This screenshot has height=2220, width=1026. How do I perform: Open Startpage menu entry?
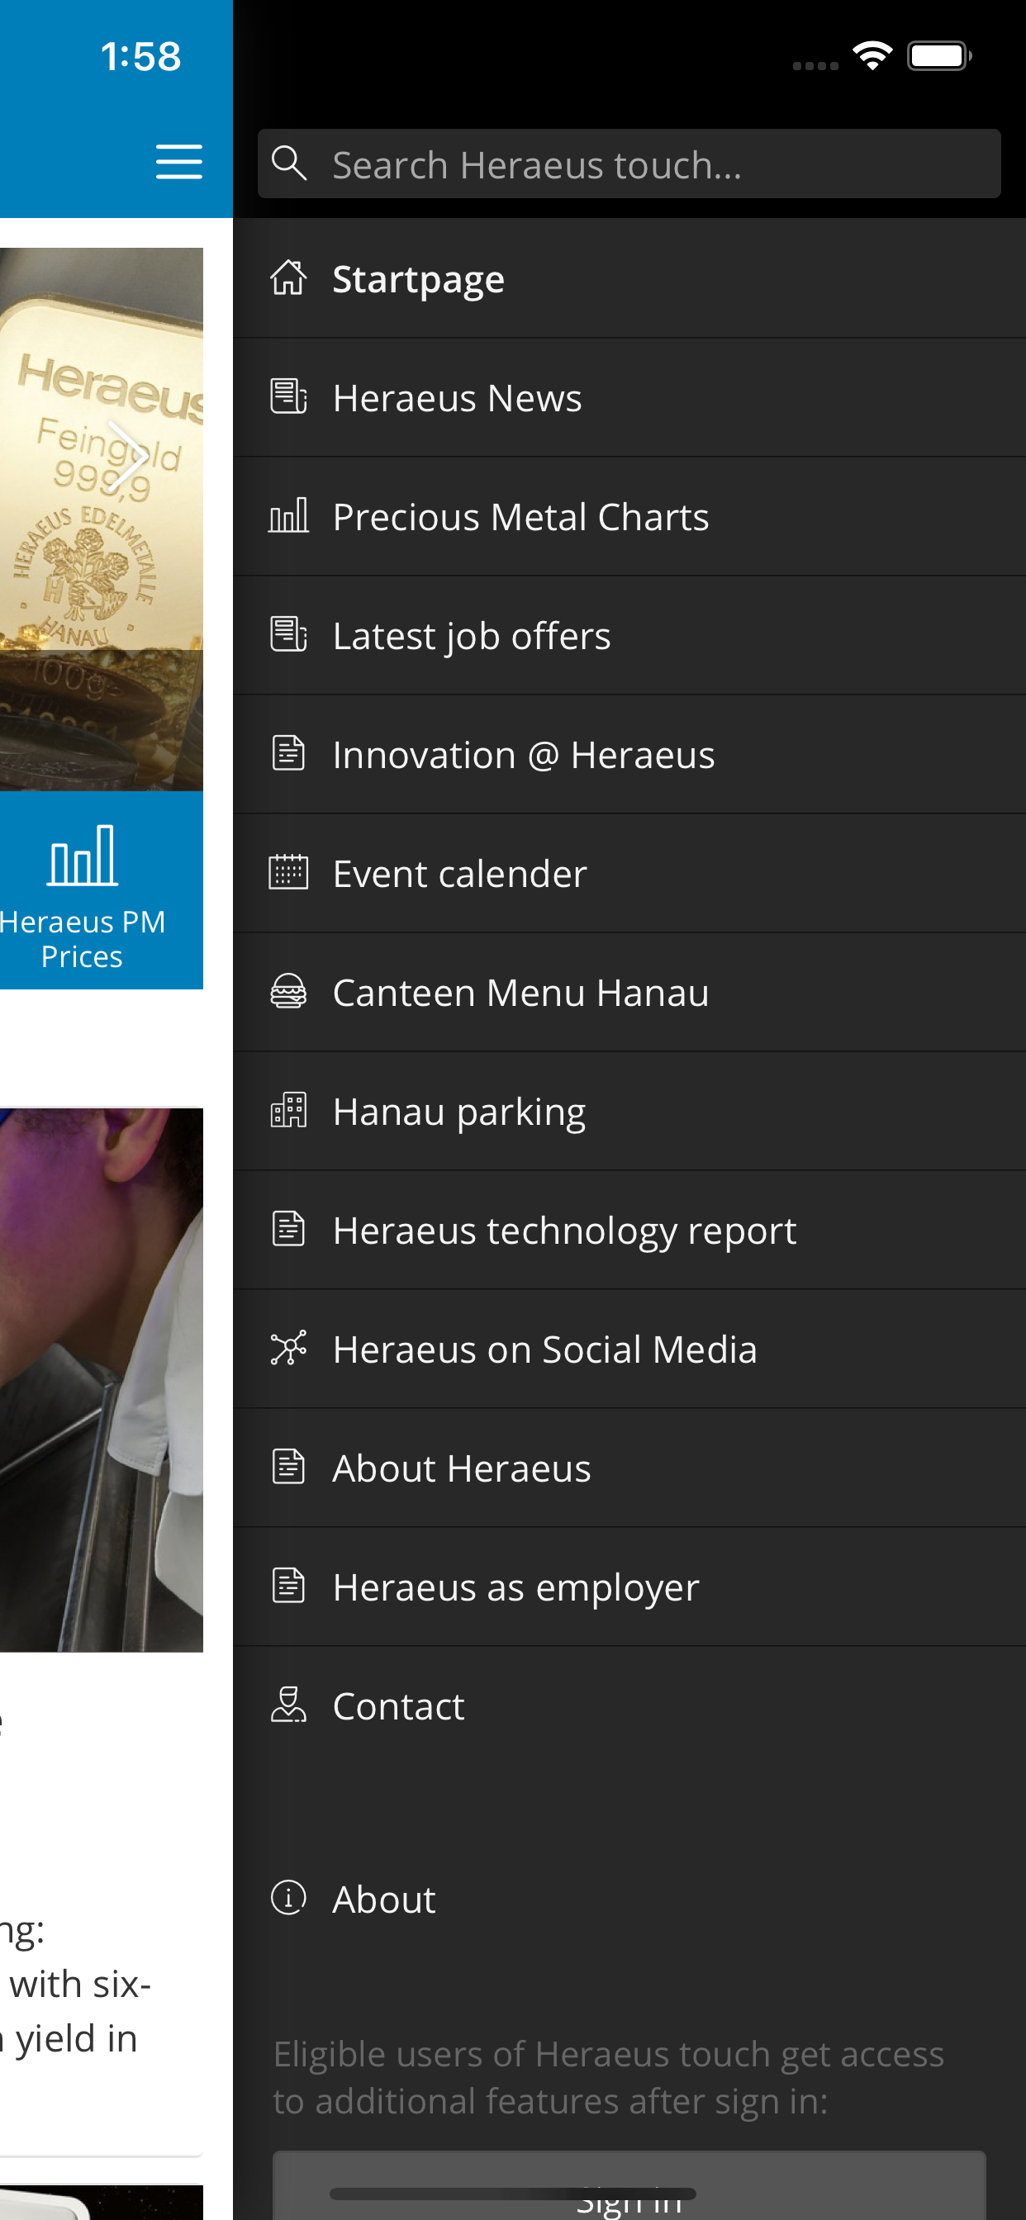point(629,278)
